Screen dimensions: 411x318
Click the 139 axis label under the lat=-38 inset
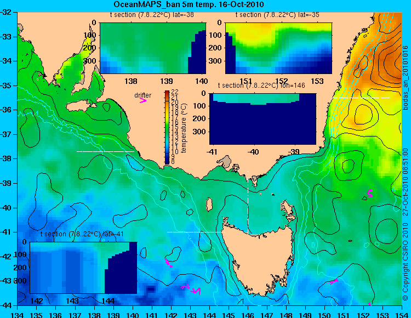click(x=167, y=81)
